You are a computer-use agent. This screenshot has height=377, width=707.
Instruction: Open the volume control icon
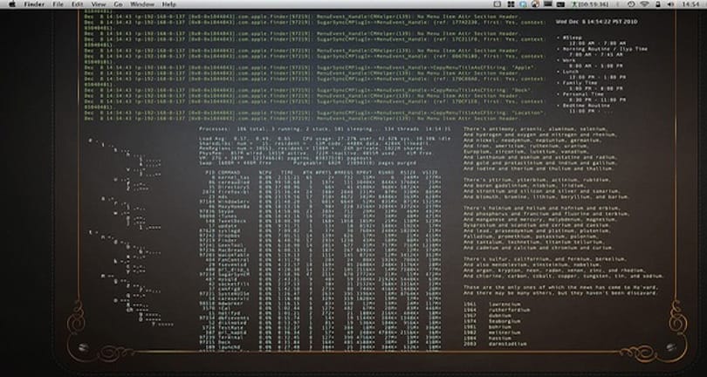670,4
